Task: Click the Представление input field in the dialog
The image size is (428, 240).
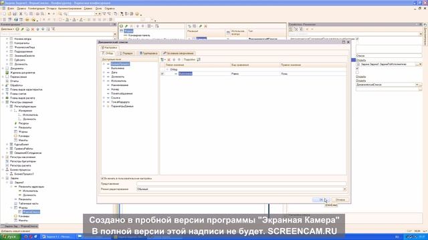Action: 241,184
